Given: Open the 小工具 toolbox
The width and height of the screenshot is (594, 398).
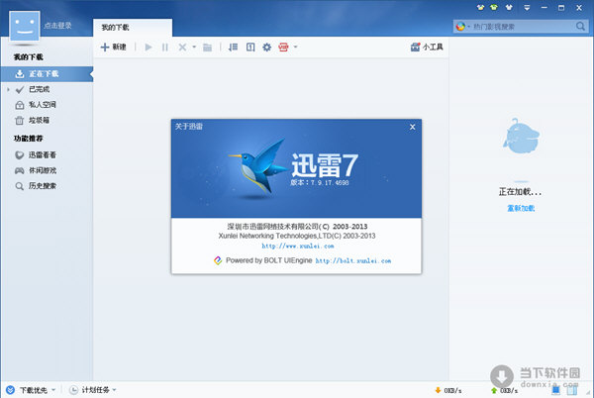Looking at the screenshot, I should pyautogui.click(x=427, y=47).
